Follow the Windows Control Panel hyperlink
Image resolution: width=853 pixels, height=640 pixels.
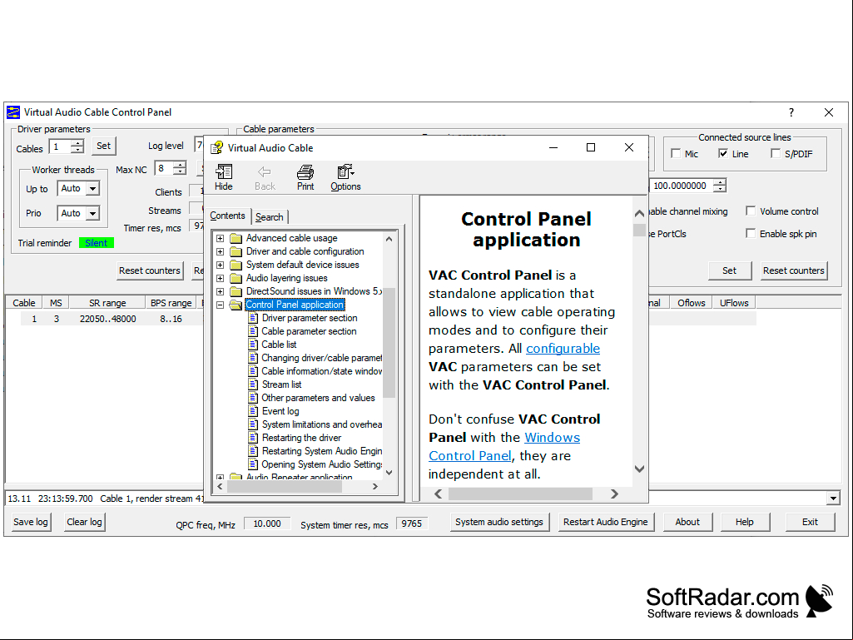pyautogui.click(x=503, y=446)
